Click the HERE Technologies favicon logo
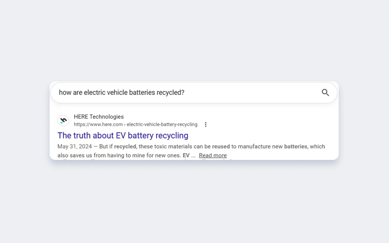The image size is (389, 243). pyautogui.click(x=63, y=121)
